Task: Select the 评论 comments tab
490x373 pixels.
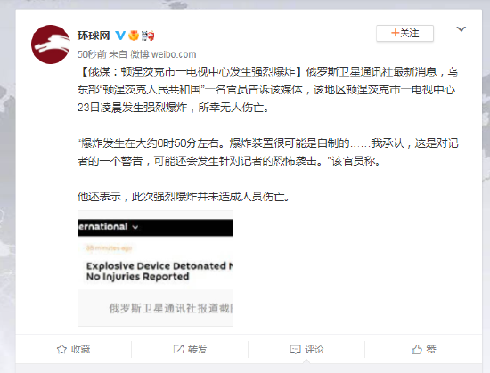Action: point(306,349)
